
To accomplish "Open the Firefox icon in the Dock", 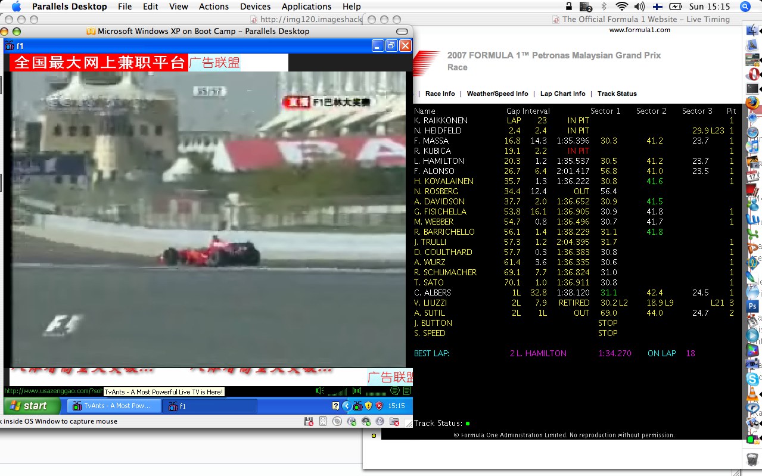I will pyautogui.click(x=753, y=102).
